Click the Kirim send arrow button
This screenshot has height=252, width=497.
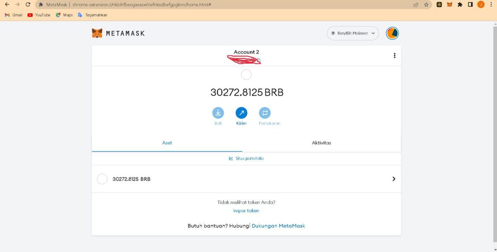click(x=241, y=112)
